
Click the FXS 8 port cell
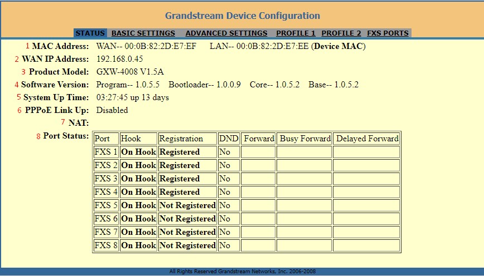[106, 245]
